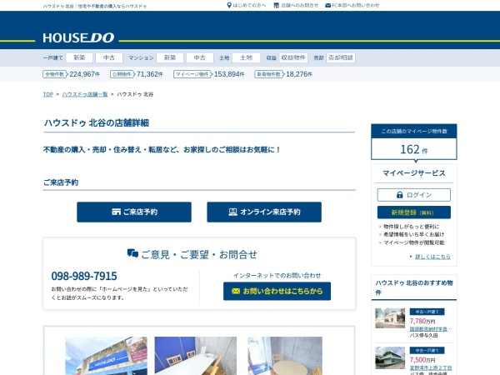500x375 pixels.
Task: Click the マイページ物件 153,894件 count
Action: (209, 74)
